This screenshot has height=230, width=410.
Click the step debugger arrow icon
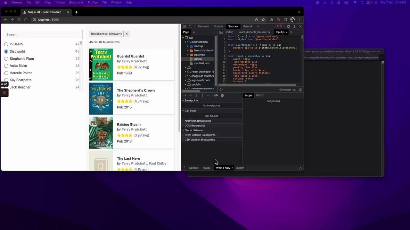coord(209,96)
